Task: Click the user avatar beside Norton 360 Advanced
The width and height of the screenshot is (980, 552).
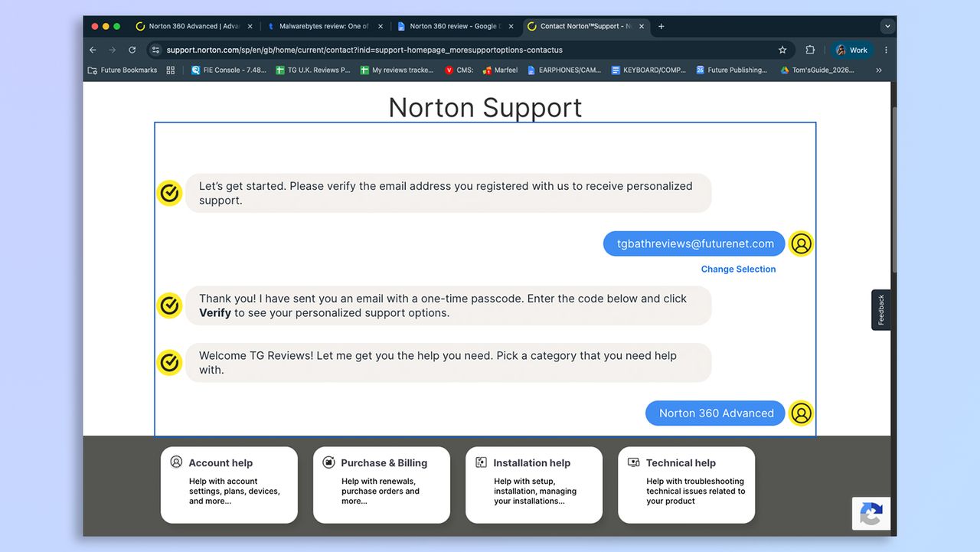Action: (801, 413)
